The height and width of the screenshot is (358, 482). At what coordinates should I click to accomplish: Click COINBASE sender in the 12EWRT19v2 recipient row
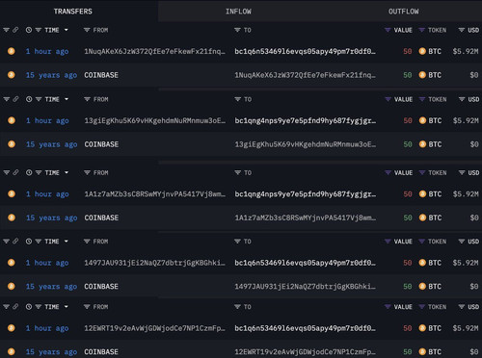click(101, 352)
